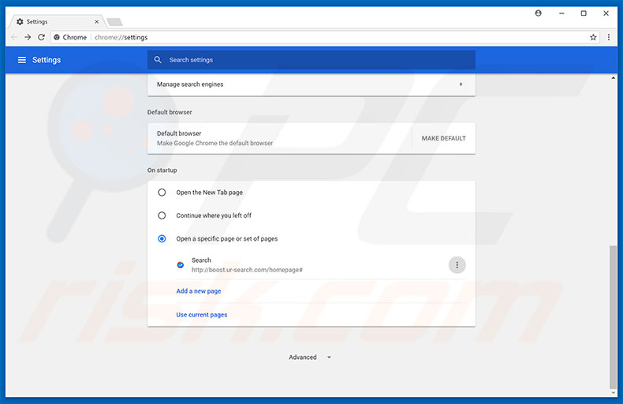Click the Use current pages link
The width and height of the screenshot is (623, 404).
point(202,315)
